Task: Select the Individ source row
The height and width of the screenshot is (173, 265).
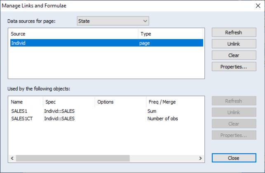Action: click(x=74, y=43)
